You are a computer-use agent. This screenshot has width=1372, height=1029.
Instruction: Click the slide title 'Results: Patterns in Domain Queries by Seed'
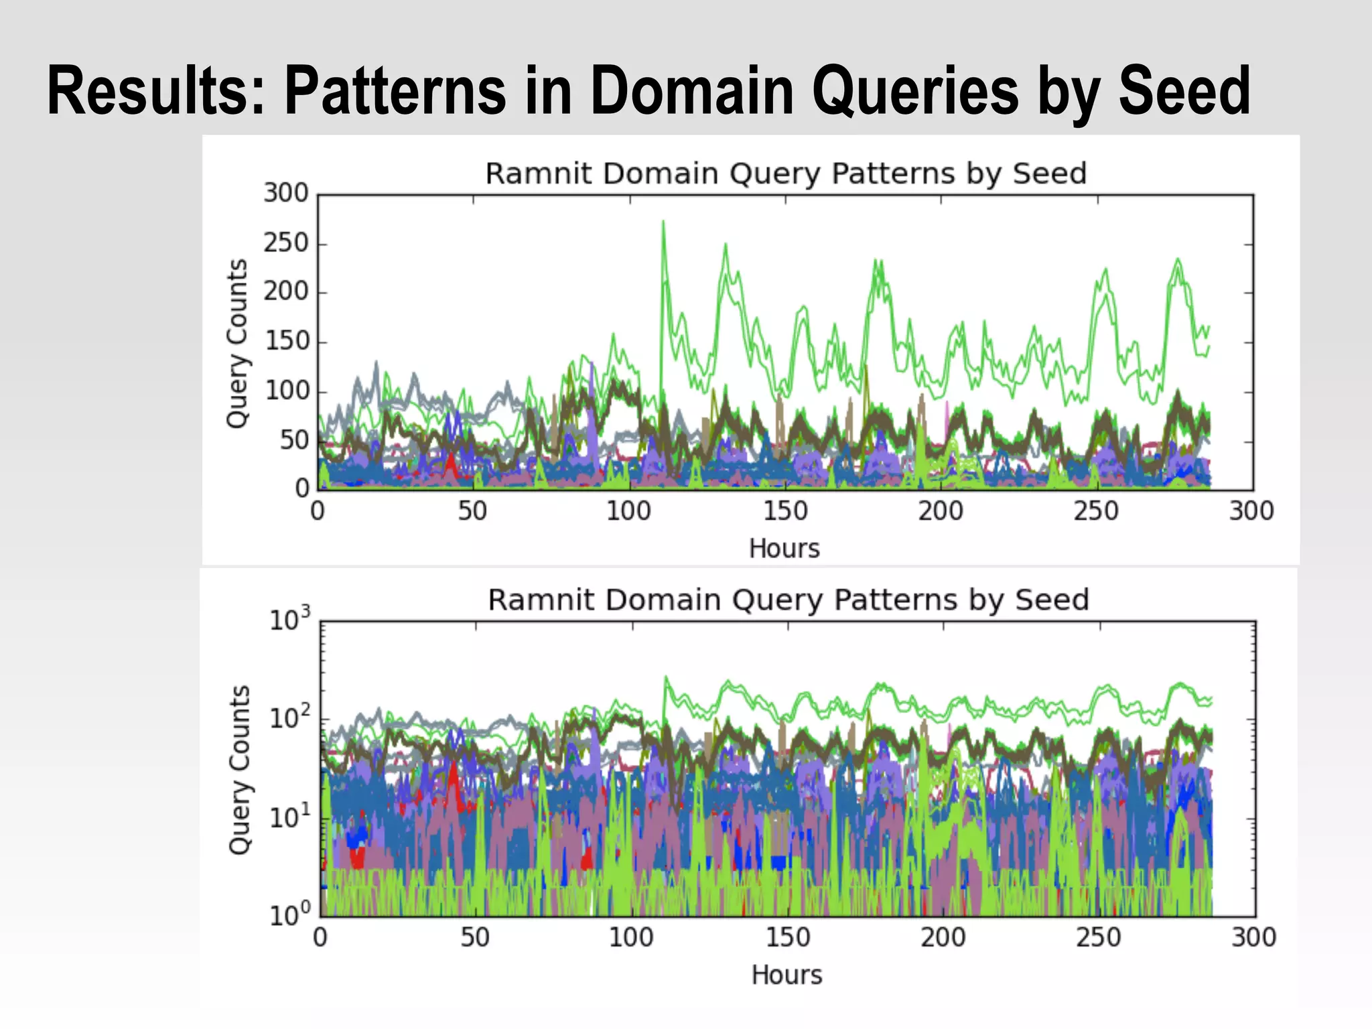(648, 90)
